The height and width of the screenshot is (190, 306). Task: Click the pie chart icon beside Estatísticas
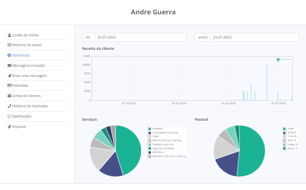tap(9, 55)
